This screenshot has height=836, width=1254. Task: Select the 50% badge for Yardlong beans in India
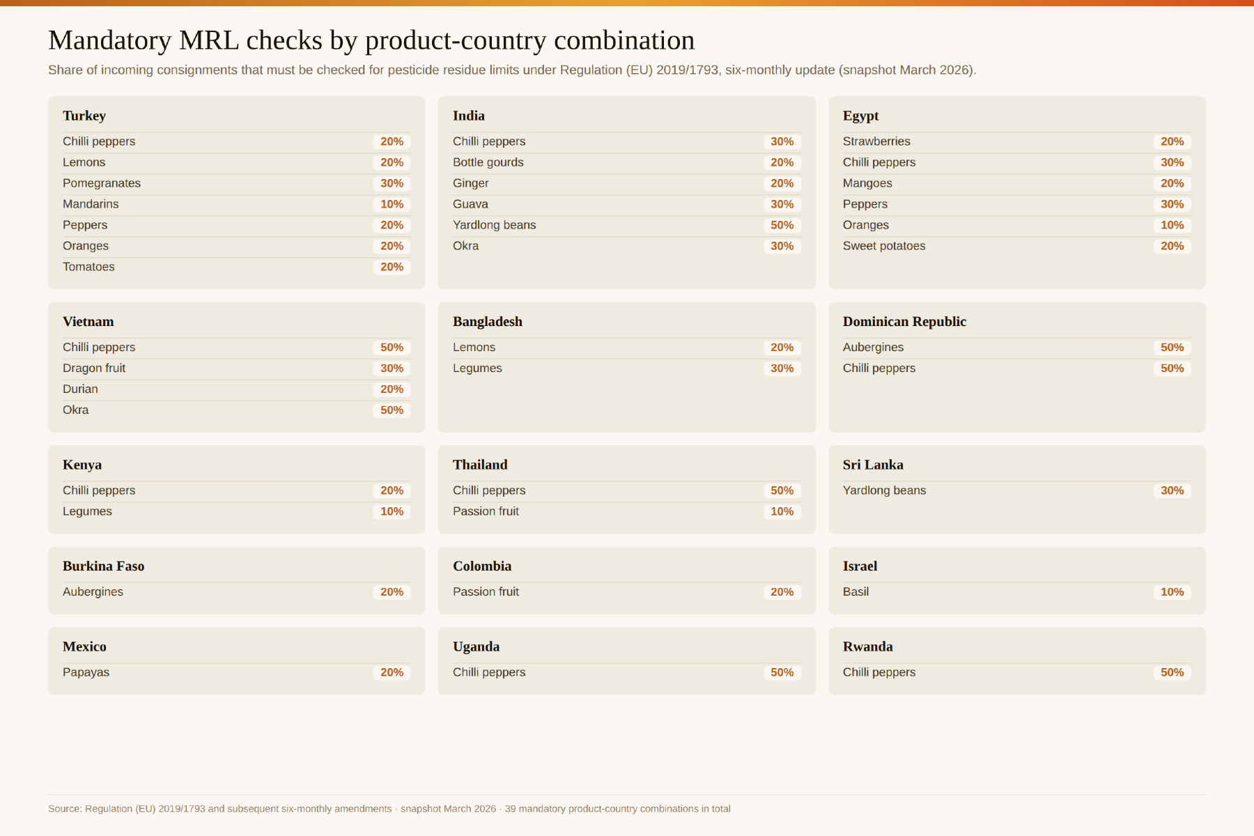tap(782, 225)
